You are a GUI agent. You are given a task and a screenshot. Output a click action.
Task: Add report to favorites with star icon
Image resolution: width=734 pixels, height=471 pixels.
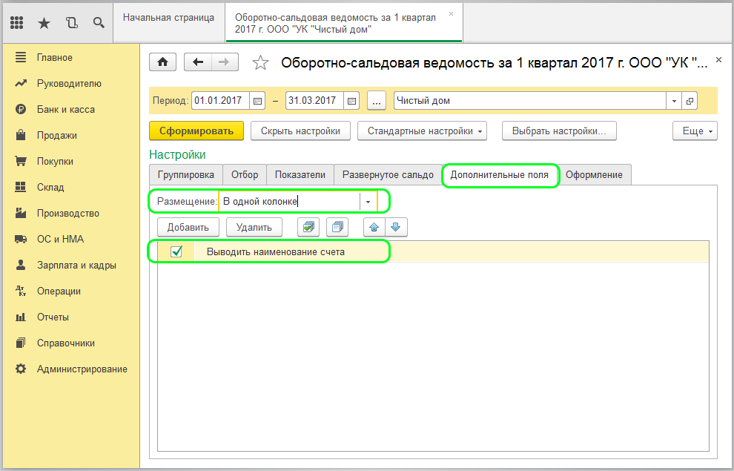pos(260,63)
